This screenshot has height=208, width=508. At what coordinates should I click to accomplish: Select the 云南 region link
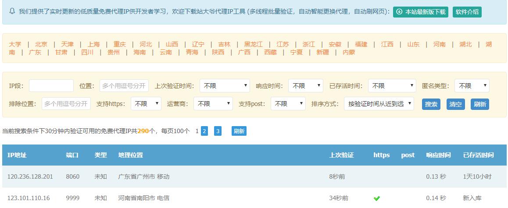[165, 52]
